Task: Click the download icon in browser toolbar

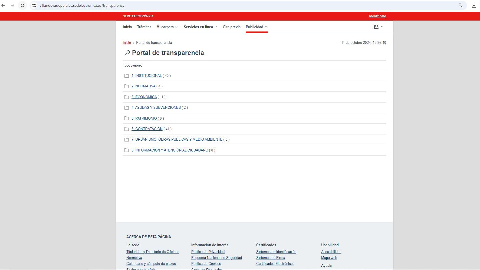Action: pyautogui.click(x=474, y=5)
